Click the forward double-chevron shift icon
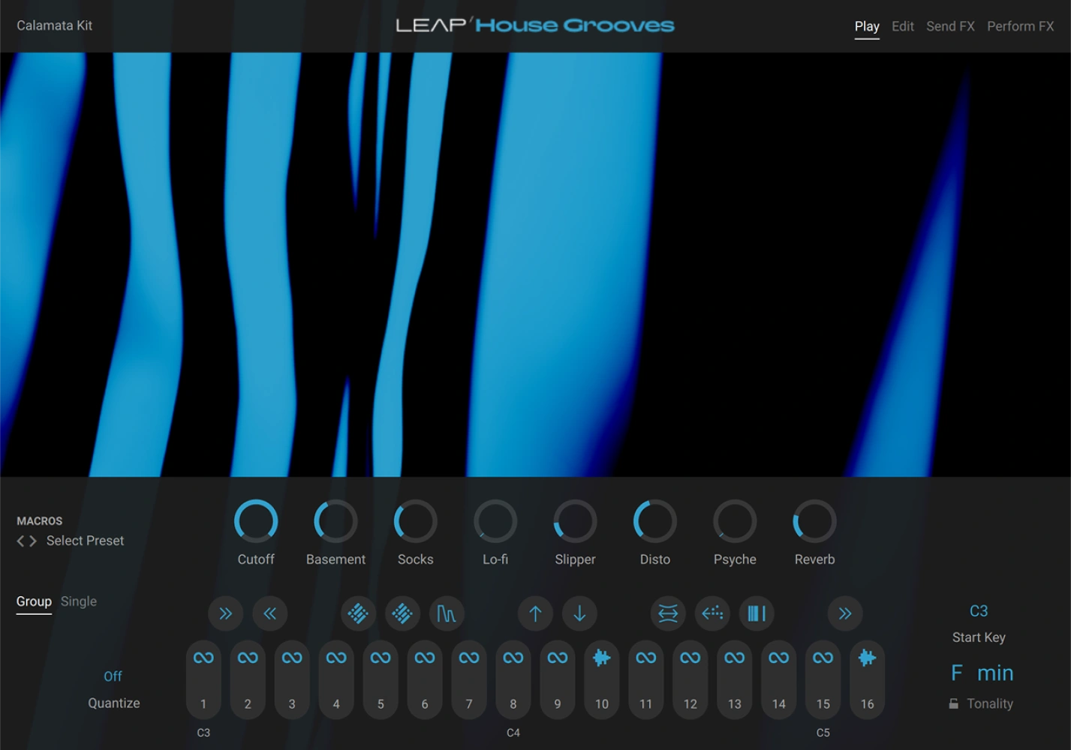The height and width of the screenshot is (750, 1071). (226, 613)
